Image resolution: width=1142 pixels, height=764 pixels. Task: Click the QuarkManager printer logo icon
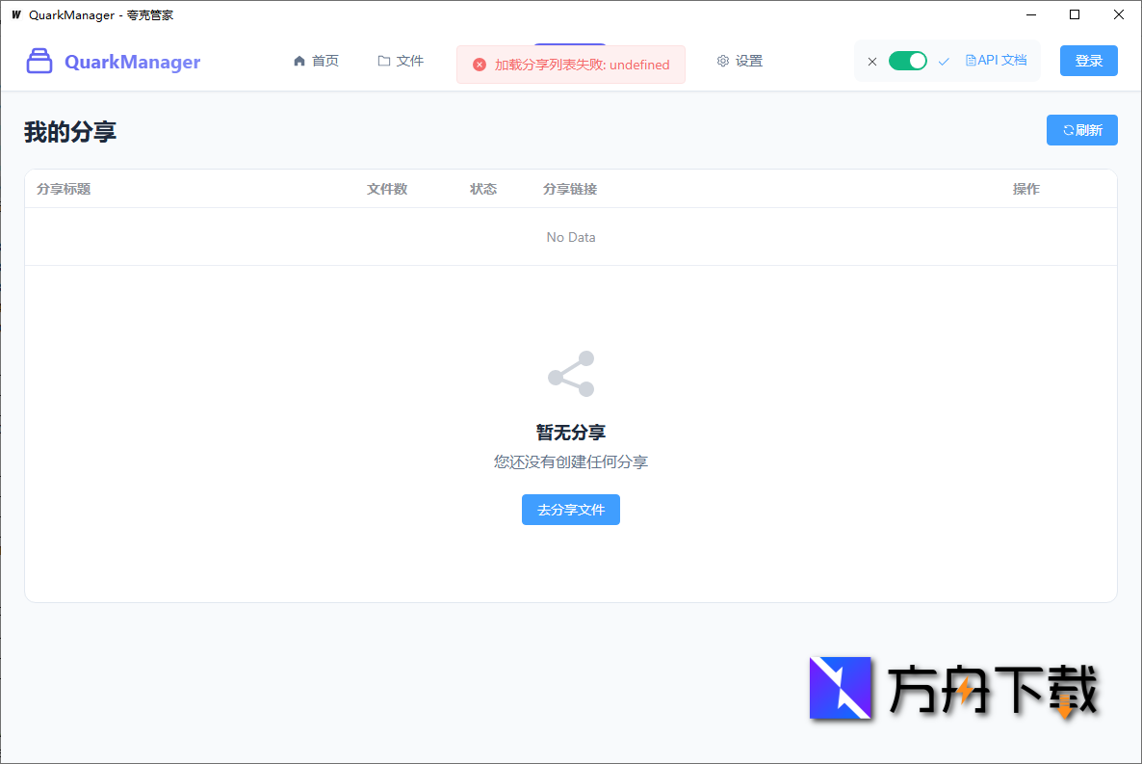point(39,61)
